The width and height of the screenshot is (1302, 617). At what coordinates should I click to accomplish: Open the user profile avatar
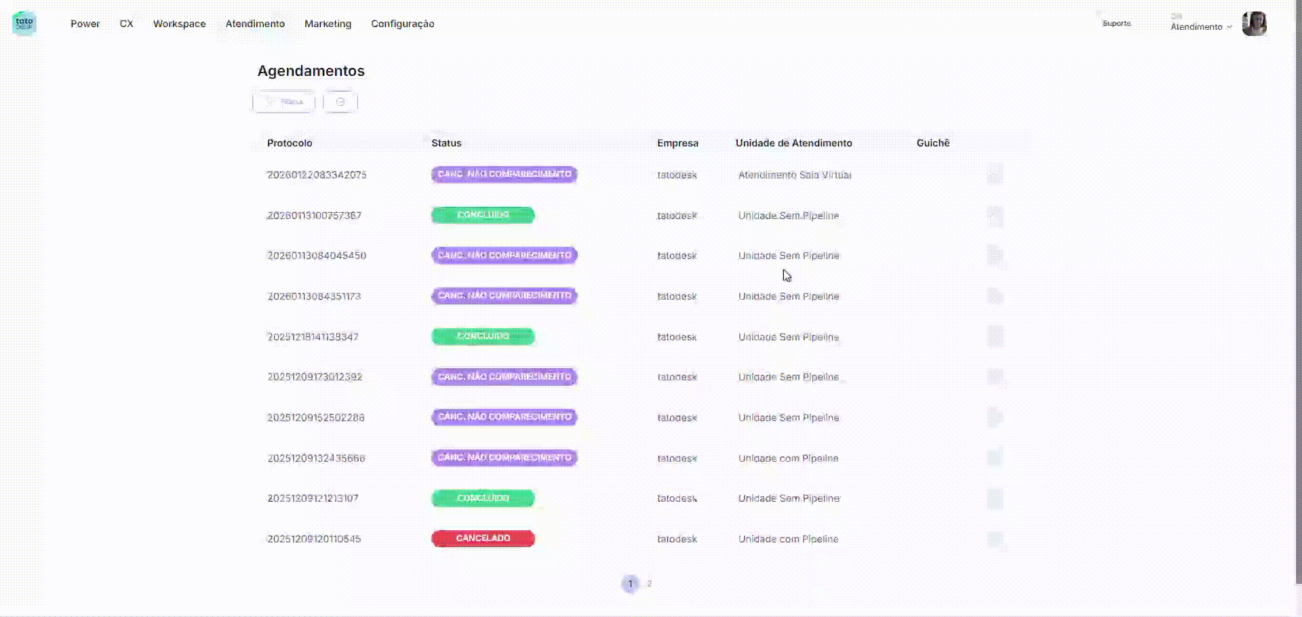pos(1254,24)
